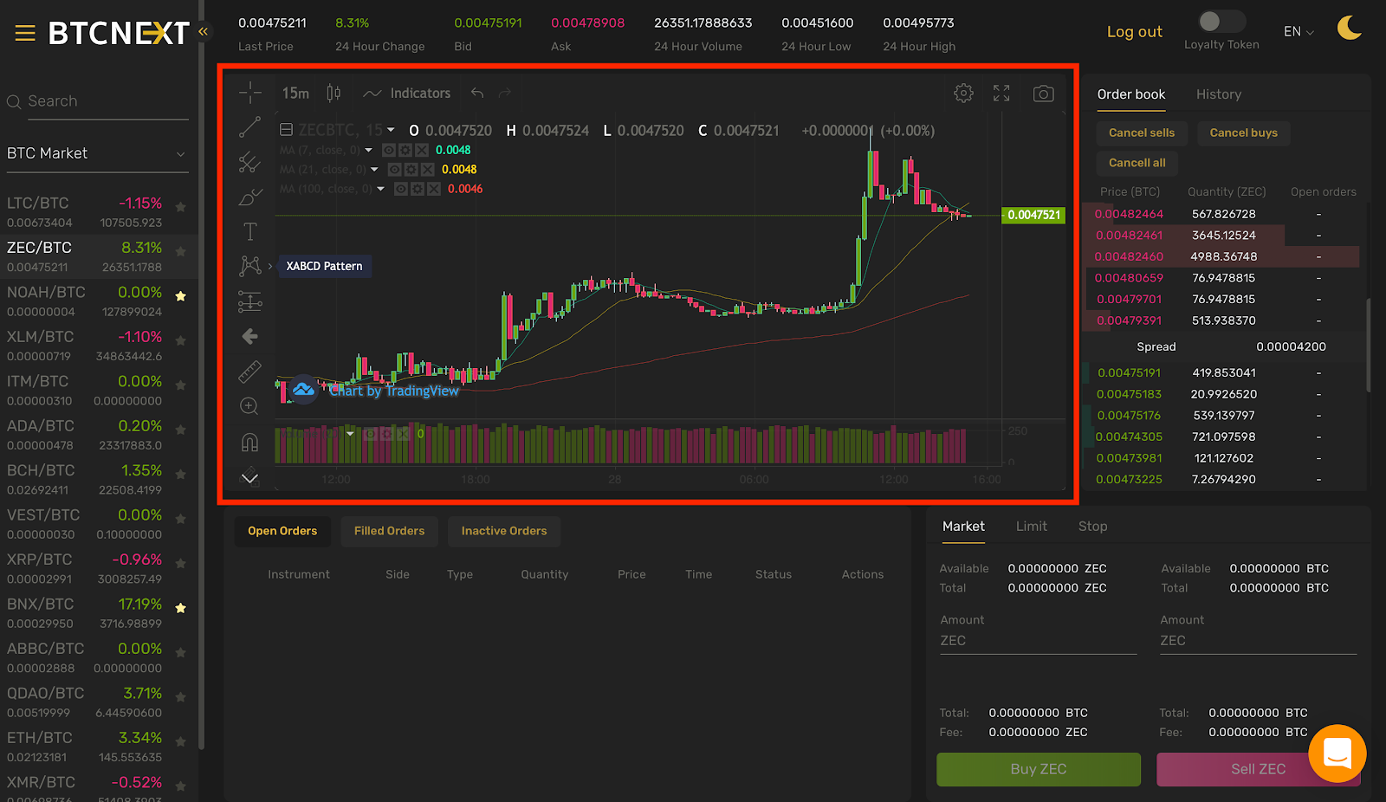Remove the MA (7, close, 0) indicator

click(x=422, y=150)
